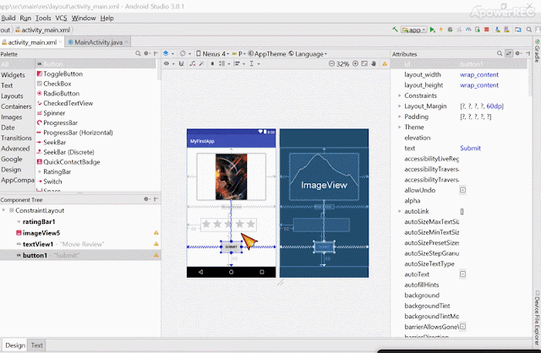Toggle the view all attributes arrows icon
The image size is (541, 353).
(x=509, y=53)
